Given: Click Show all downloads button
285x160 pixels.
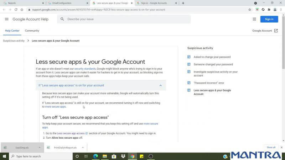Looking at the screenshot, I should (x=271, y=147).
